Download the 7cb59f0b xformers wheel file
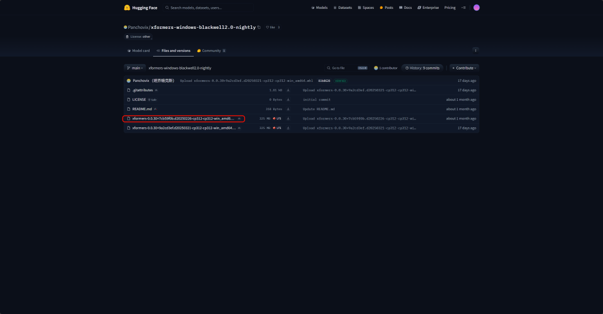This screenshot has width=603, height=314. tap(289, 118)
